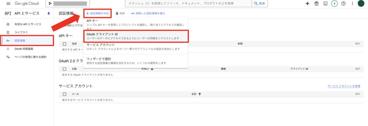The image size is (368, 126).
Task: Click the API キー section heading
Action: pyautogui.click(x=66, y=36)
